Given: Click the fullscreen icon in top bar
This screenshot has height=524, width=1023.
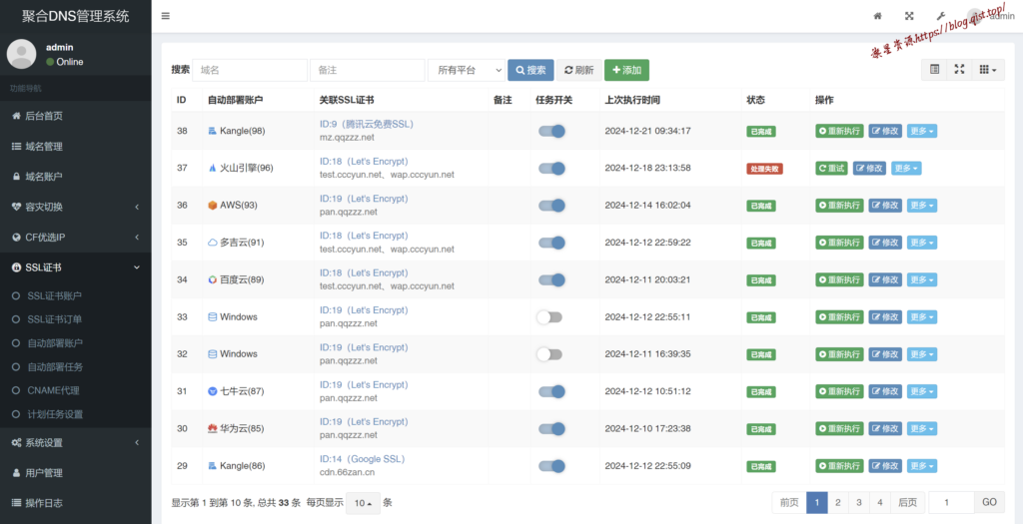Looking at the screenshot, I should pyautogui.click(x=909, y=16).
